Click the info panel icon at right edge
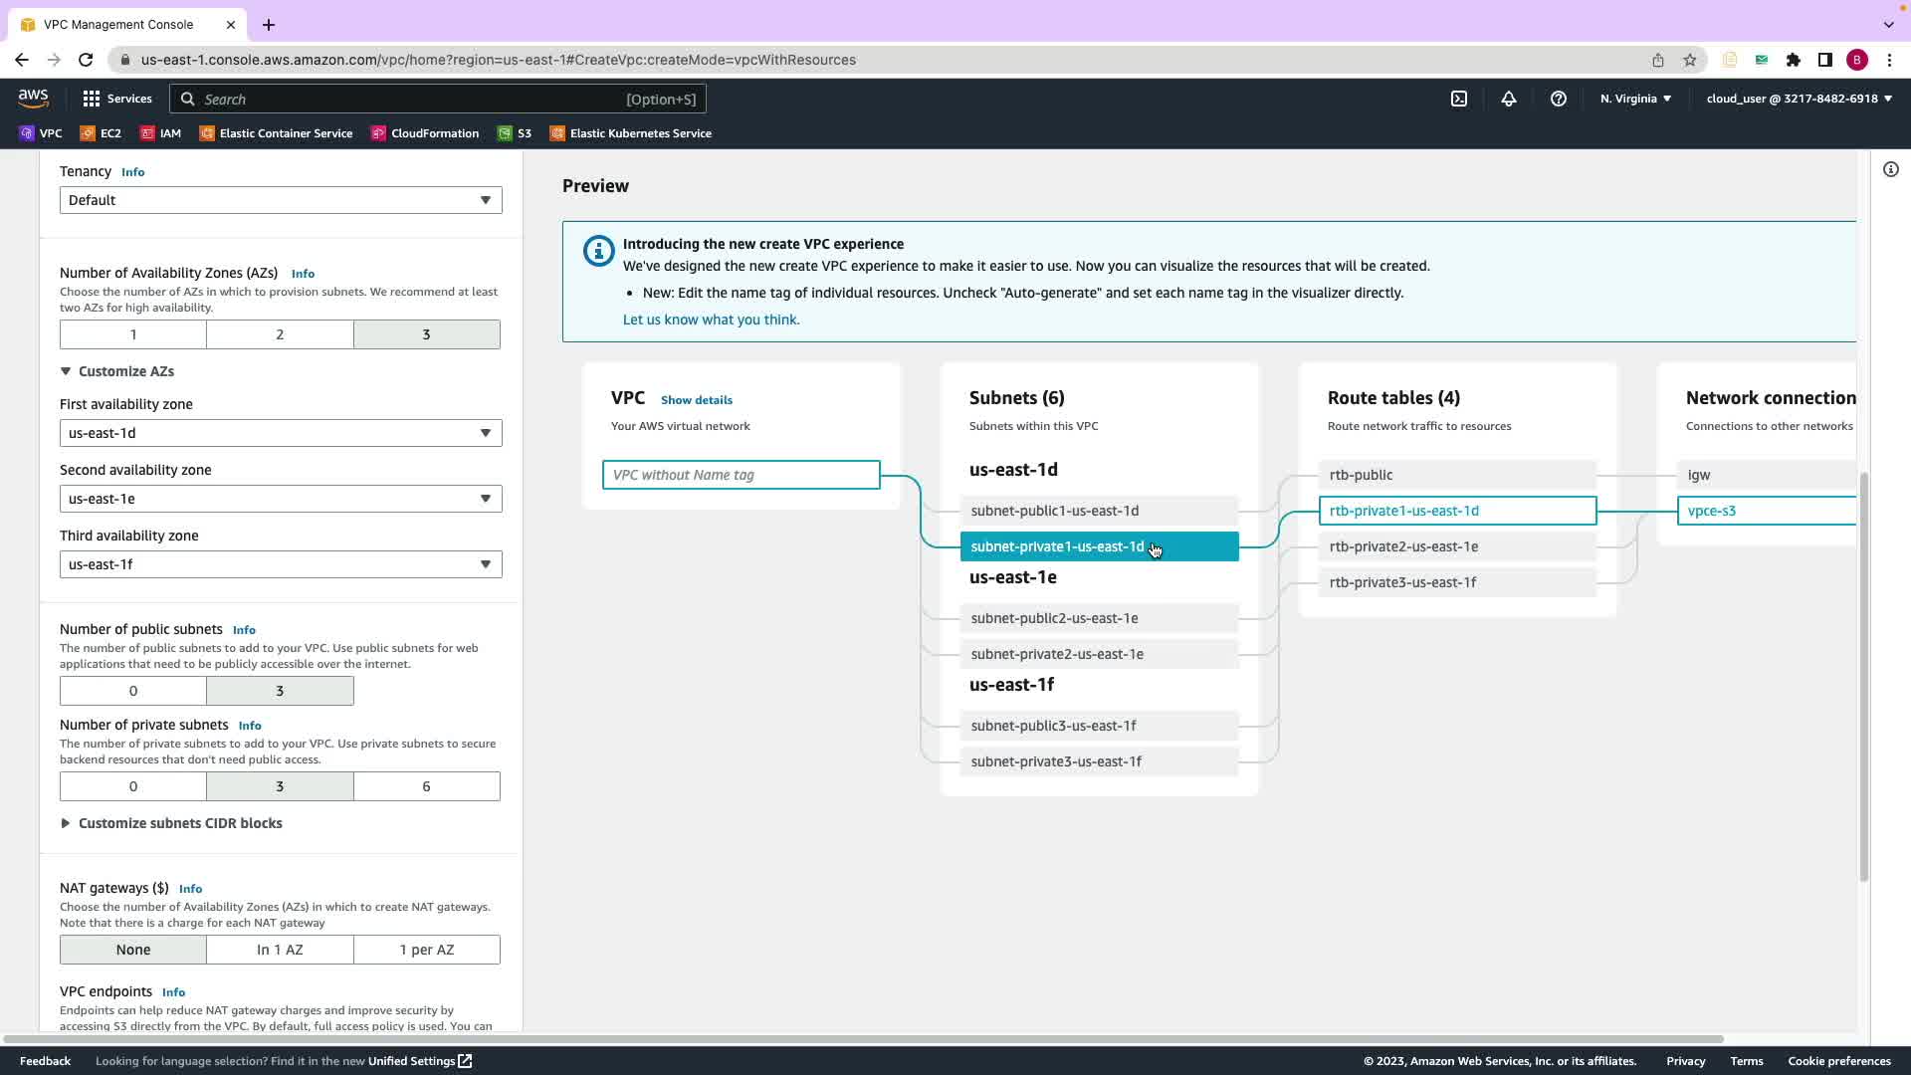 click(1891, 169)
